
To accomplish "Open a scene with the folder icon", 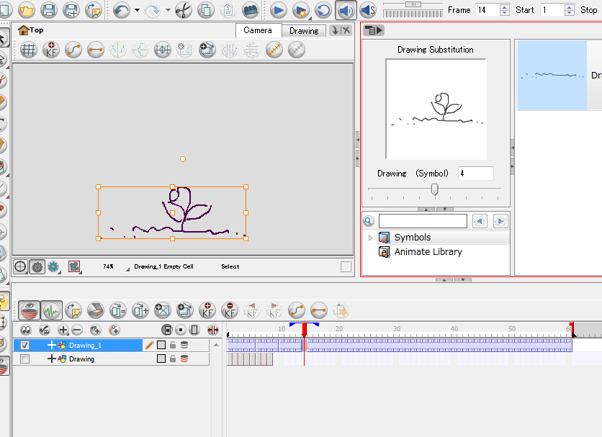I will click(27, 10).
